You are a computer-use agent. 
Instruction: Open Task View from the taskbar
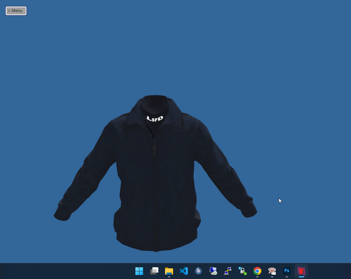[x=154, y=271]
